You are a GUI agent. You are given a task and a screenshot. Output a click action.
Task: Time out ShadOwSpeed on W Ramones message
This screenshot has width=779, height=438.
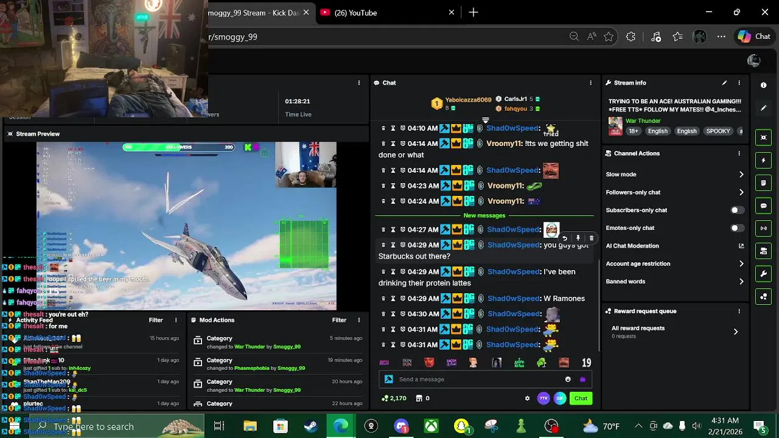393,299
